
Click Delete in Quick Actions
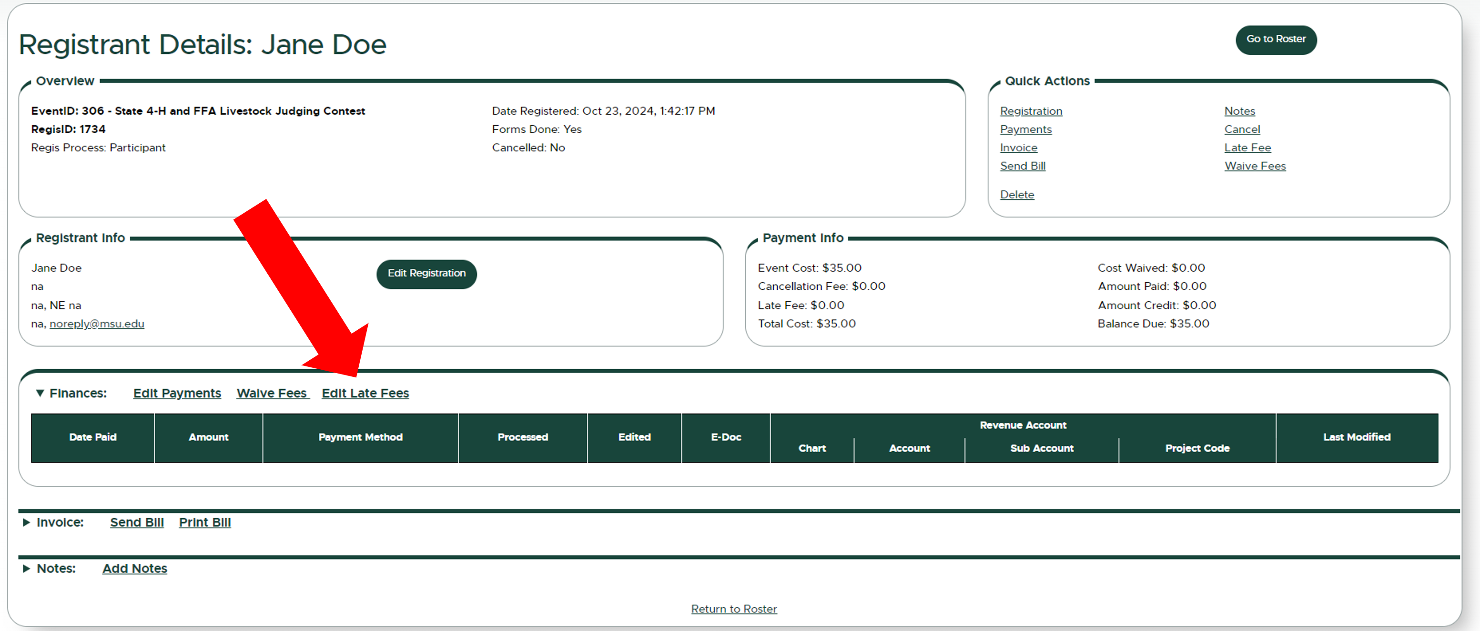(x=1017, y=195)
